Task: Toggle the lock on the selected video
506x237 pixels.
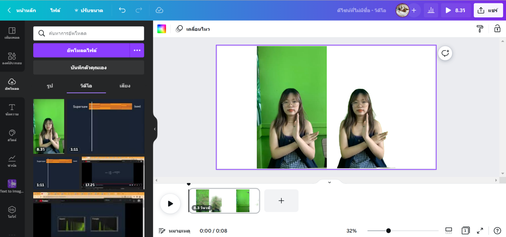Action: [497, 29]
